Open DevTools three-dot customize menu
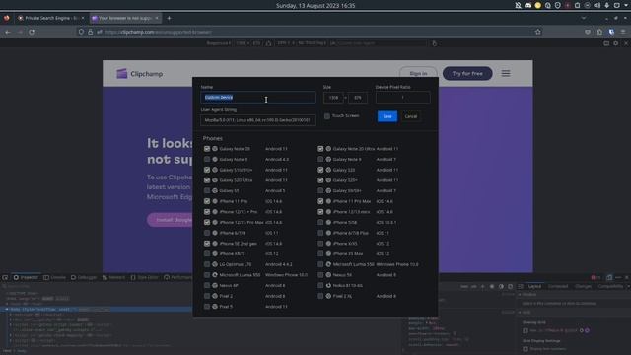 click(618, 277)
